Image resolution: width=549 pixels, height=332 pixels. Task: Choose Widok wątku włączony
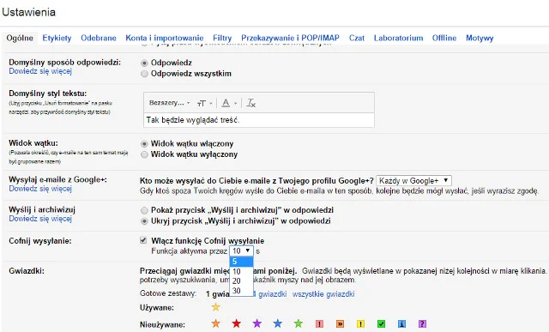pos(144,144)
